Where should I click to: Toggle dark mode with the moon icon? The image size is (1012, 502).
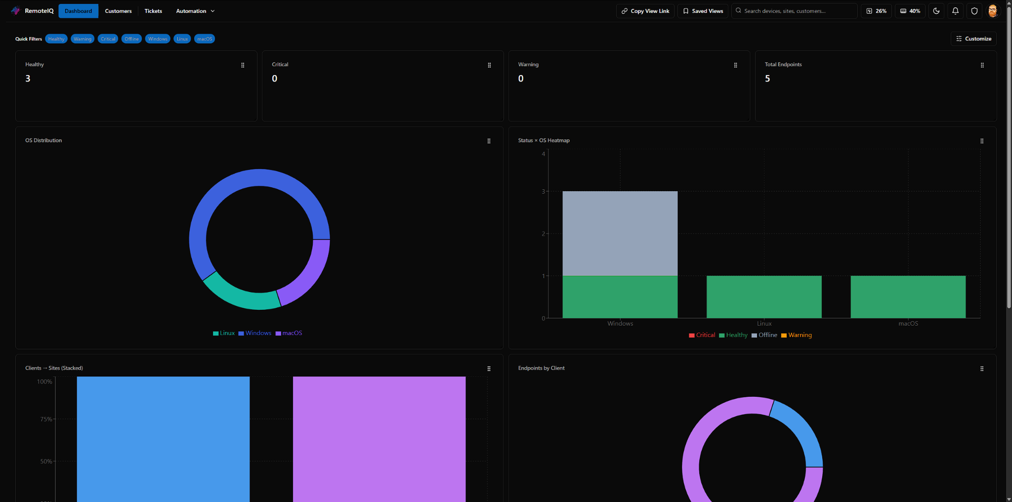936,10
